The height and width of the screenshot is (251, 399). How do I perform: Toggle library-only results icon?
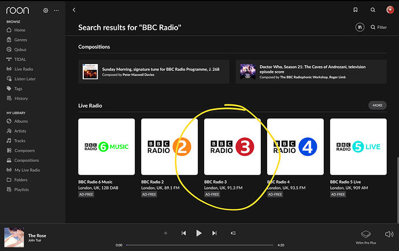pyautogui.click(x=360, y=27)
